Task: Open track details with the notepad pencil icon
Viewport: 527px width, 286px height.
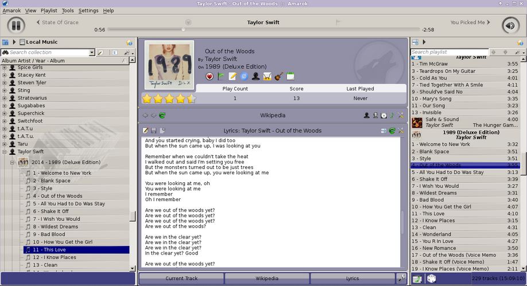Action: click(x=232, y=77)
